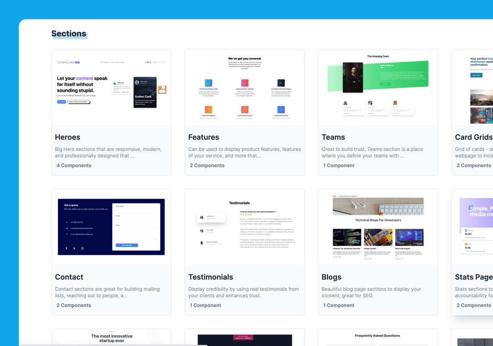This screenshot has height=346, width=493.
Task: Open the Contact form preview thumbnail
Action: (x=111, y=227)
